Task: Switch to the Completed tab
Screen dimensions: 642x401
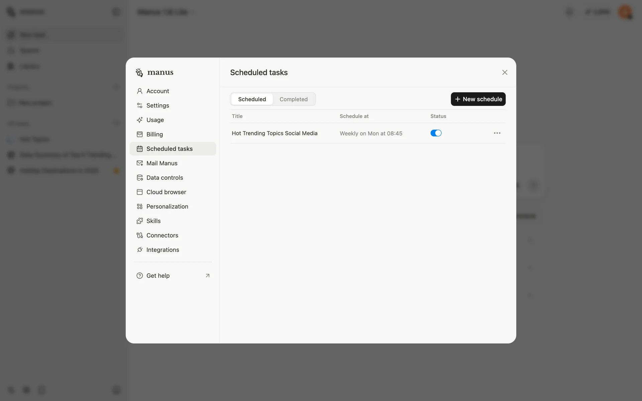Action: click(294, 99)
